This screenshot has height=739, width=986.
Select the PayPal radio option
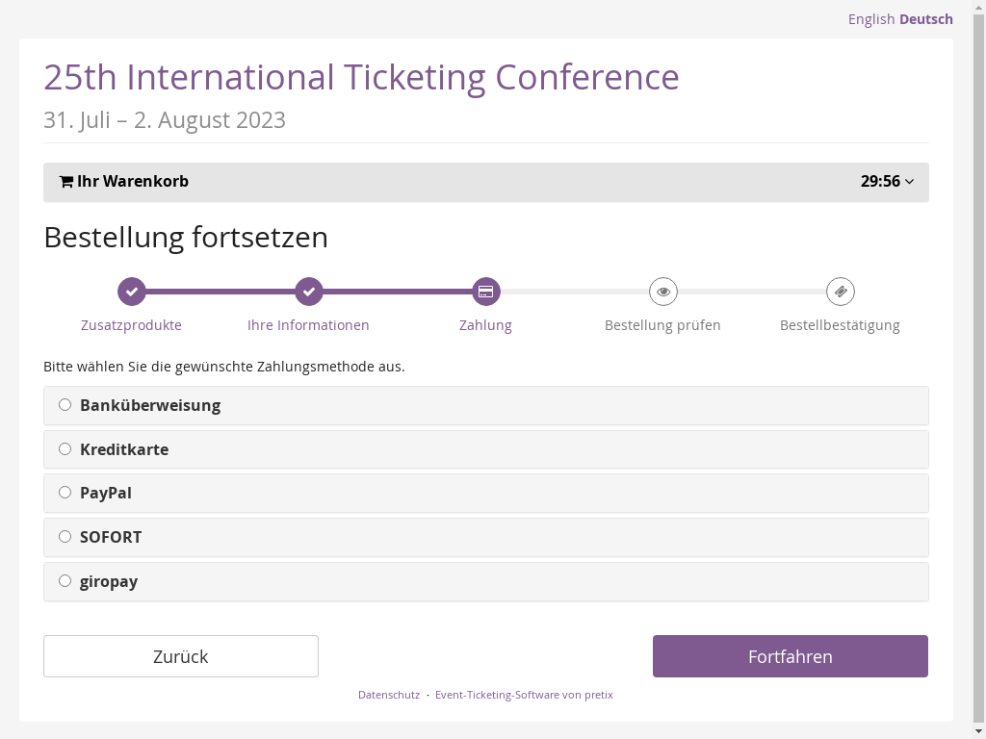pos(65,493)
